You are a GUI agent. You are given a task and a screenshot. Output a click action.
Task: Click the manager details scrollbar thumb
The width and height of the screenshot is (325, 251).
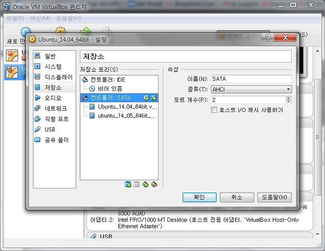pyautogui.click(x=317, y=137)
